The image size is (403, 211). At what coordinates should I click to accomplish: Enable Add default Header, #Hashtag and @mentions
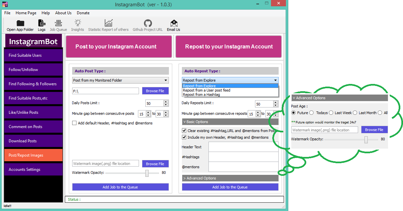pyautogui.click(x=74, y=123)
